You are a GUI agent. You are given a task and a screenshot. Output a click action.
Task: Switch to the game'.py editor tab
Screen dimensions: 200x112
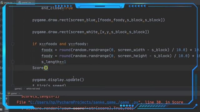(x=25, y=2)
